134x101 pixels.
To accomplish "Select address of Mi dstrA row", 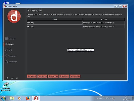I will (104, 27).
